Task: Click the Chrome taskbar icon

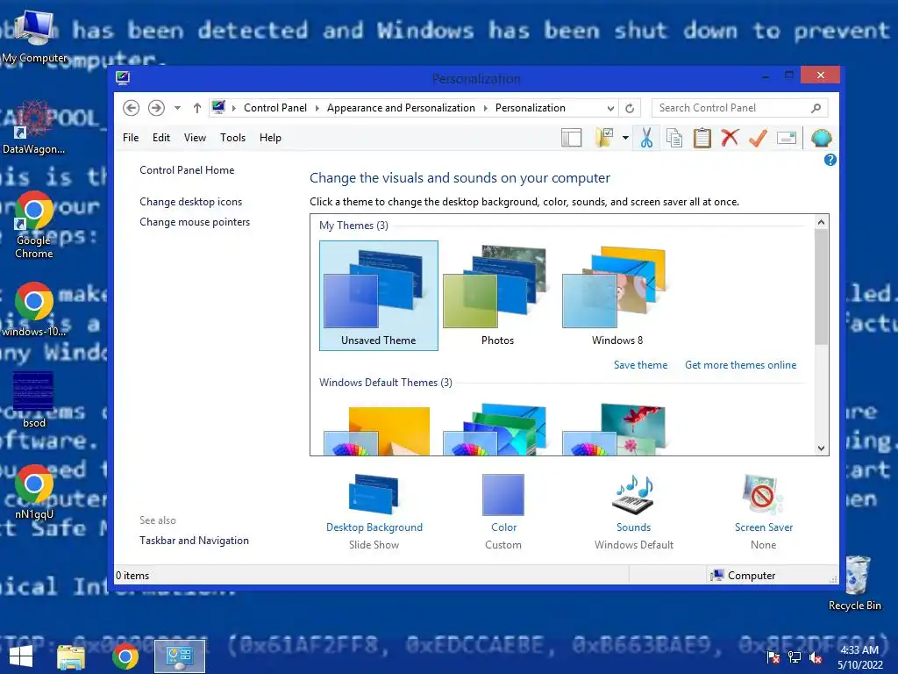Action: click(x=125, y=656)
